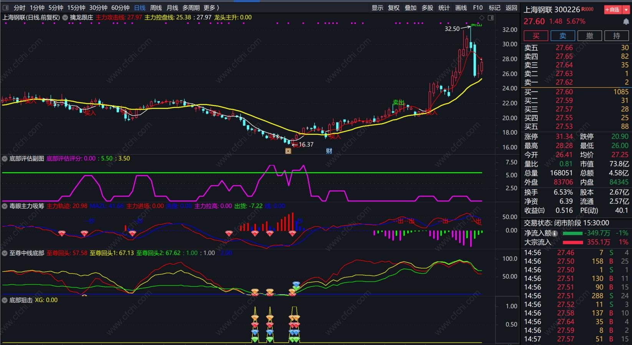Viewport: 632px width, 345px height.
Task: Expand the 底部狙击 indicator dropdown
Action: point(5,300)
